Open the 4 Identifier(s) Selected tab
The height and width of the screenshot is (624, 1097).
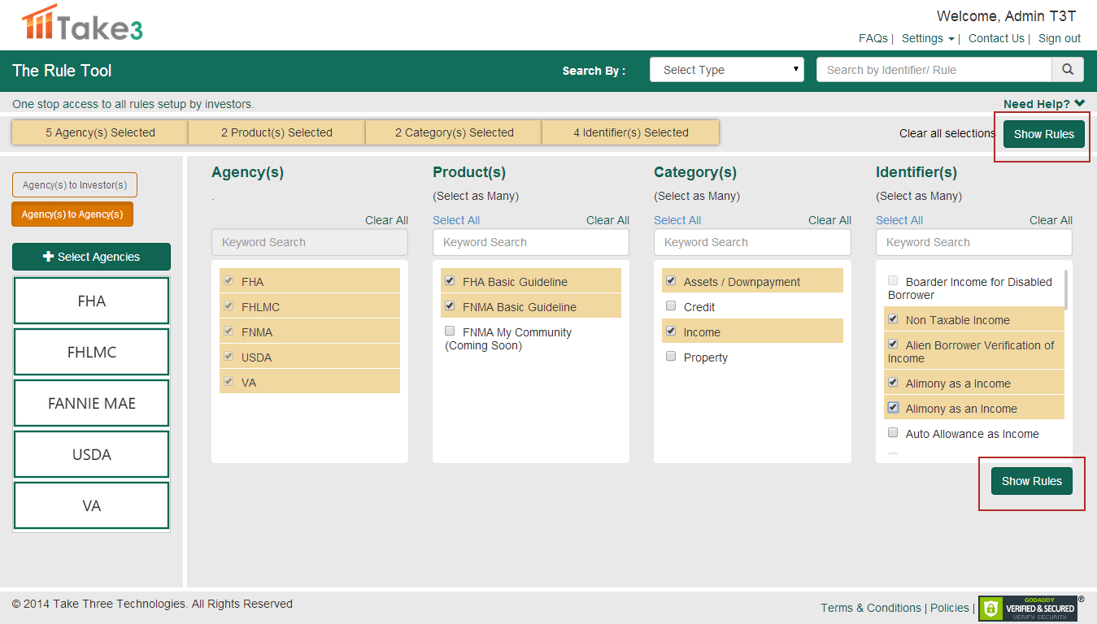(630, 132)
